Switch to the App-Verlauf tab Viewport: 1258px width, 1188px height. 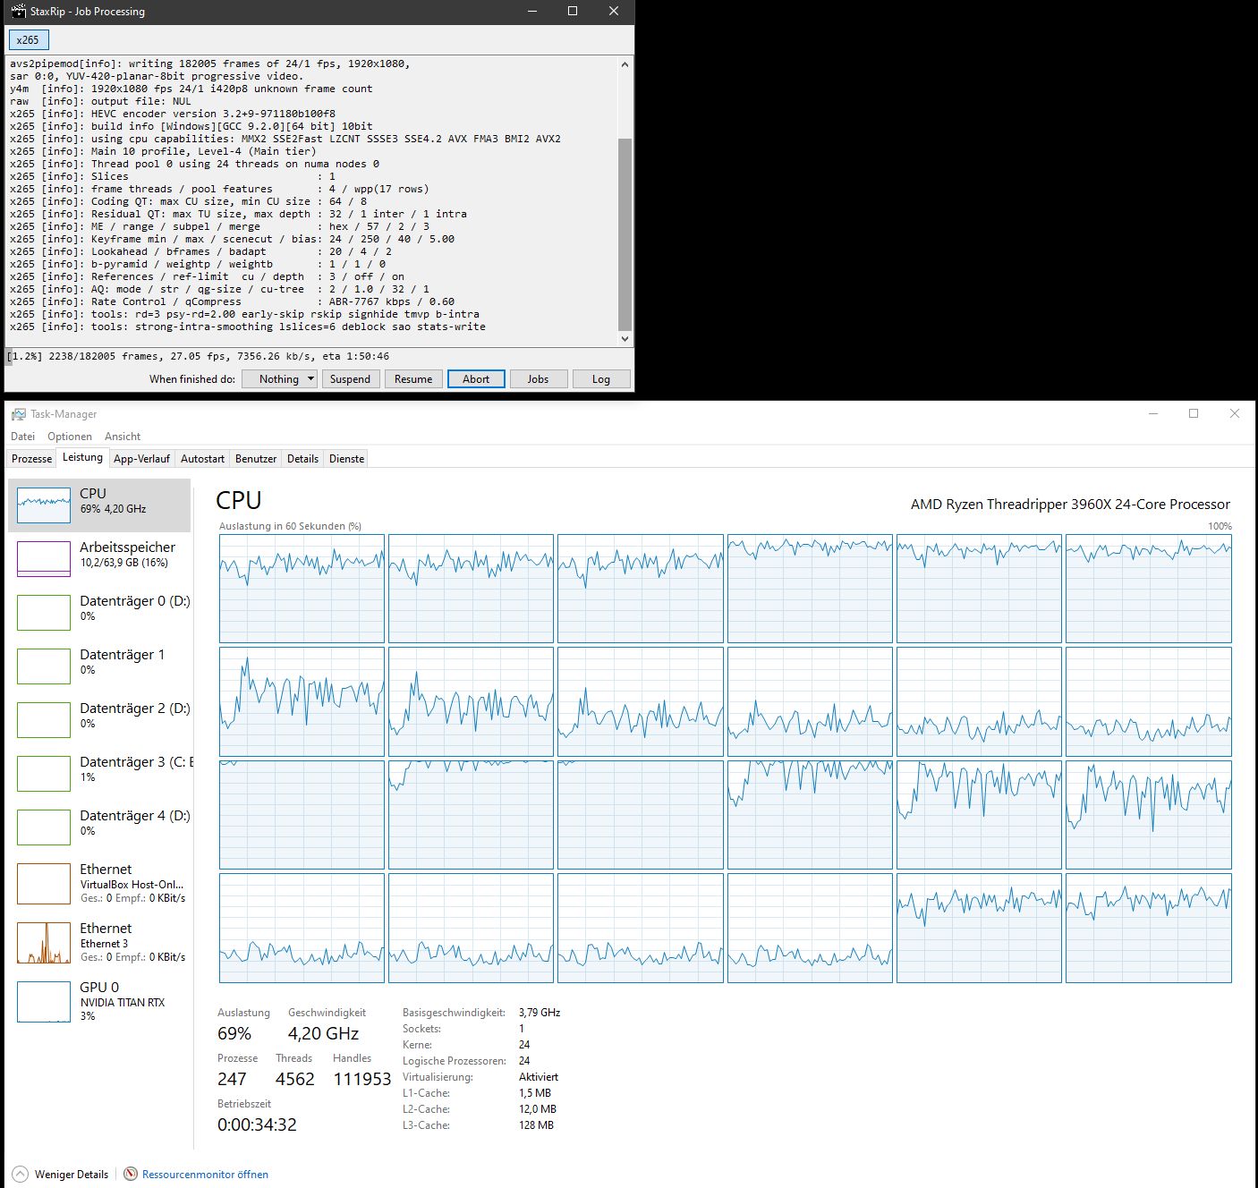[x=141, y=459]
